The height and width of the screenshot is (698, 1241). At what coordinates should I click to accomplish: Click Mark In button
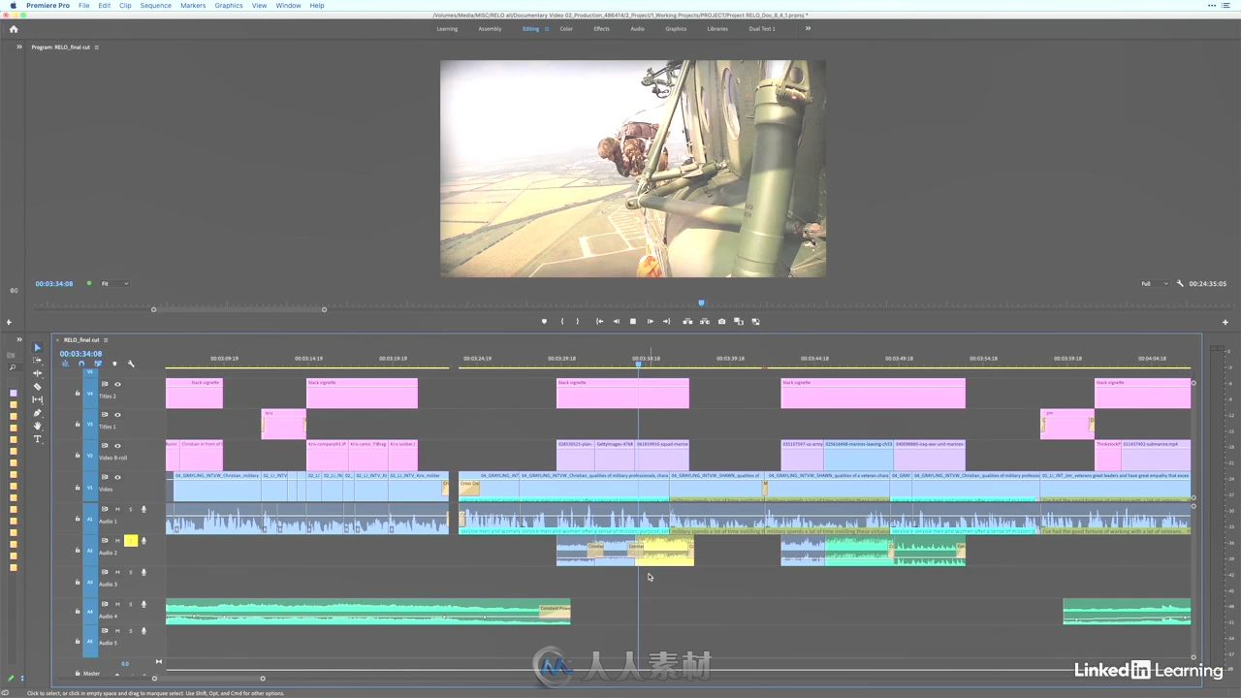[x=561, y=321]
